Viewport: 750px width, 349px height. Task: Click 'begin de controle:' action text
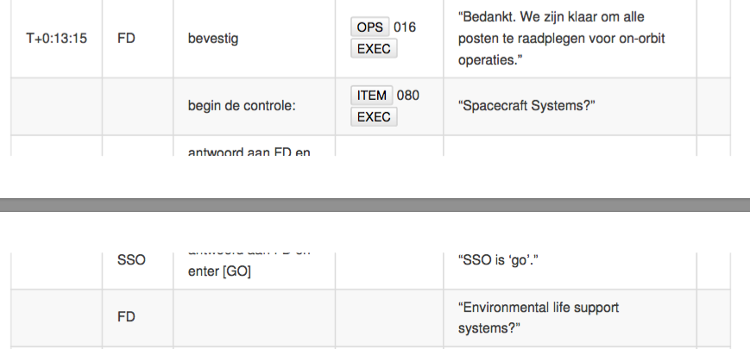click(x=242, y=106)
